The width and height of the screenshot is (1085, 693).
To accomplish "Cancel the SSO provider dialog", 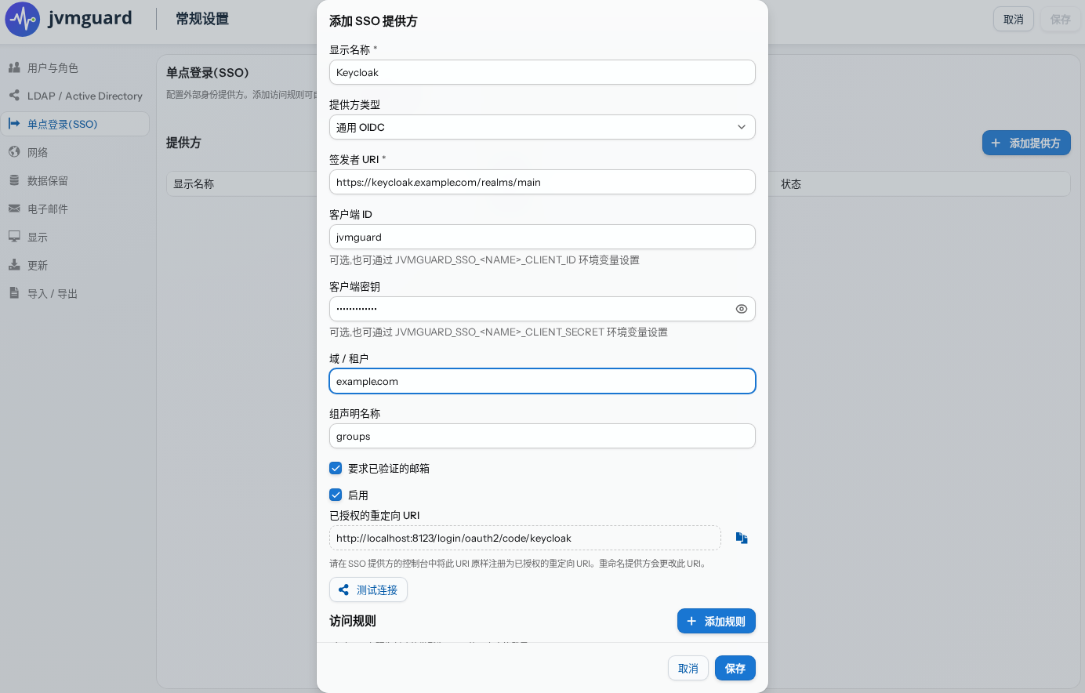I will (688, 668).
